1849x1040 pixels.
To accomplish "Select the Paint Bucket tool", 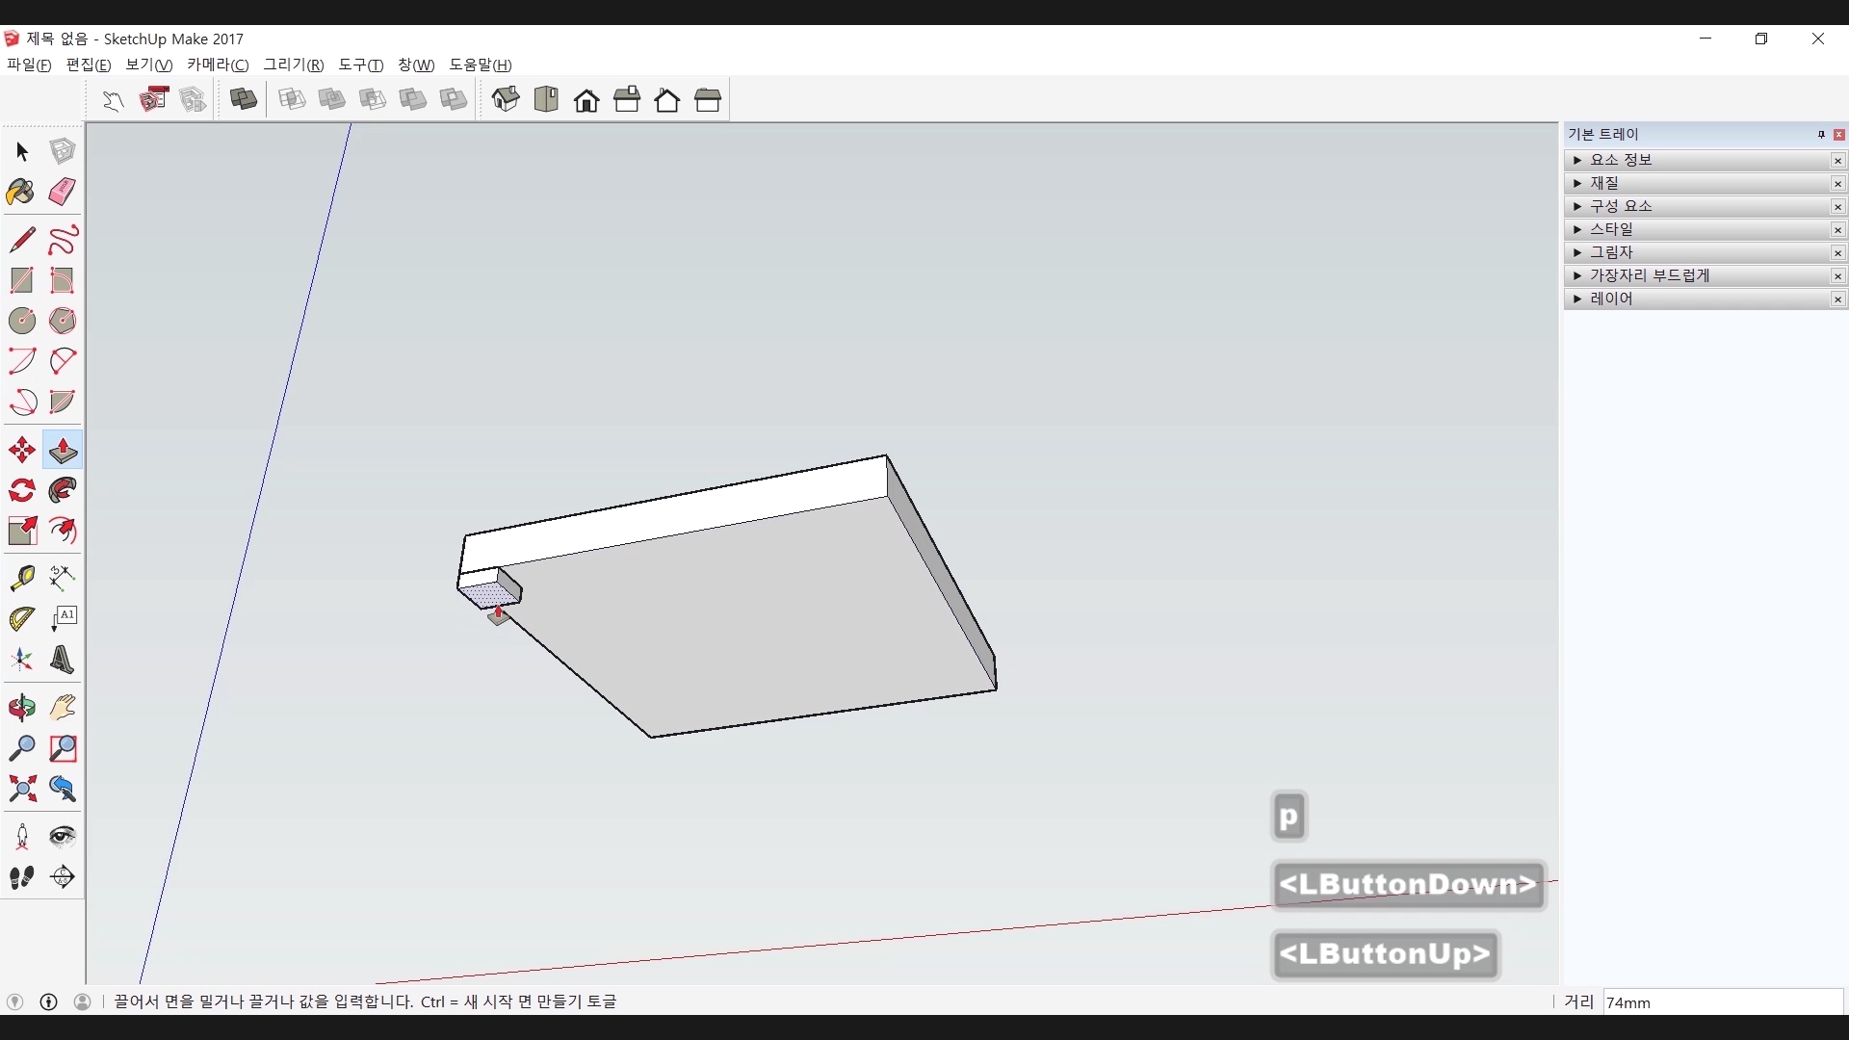I will click(x=21, y=192).
